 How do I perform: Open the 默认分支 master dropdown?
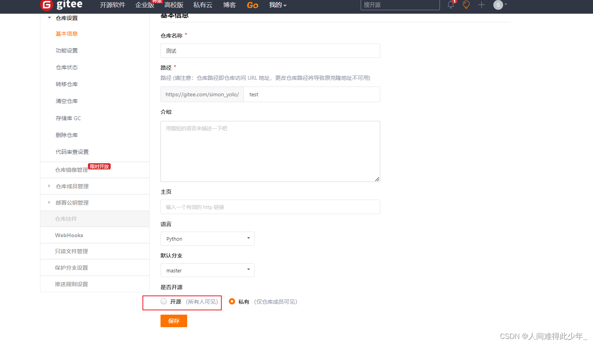(207, 270)
